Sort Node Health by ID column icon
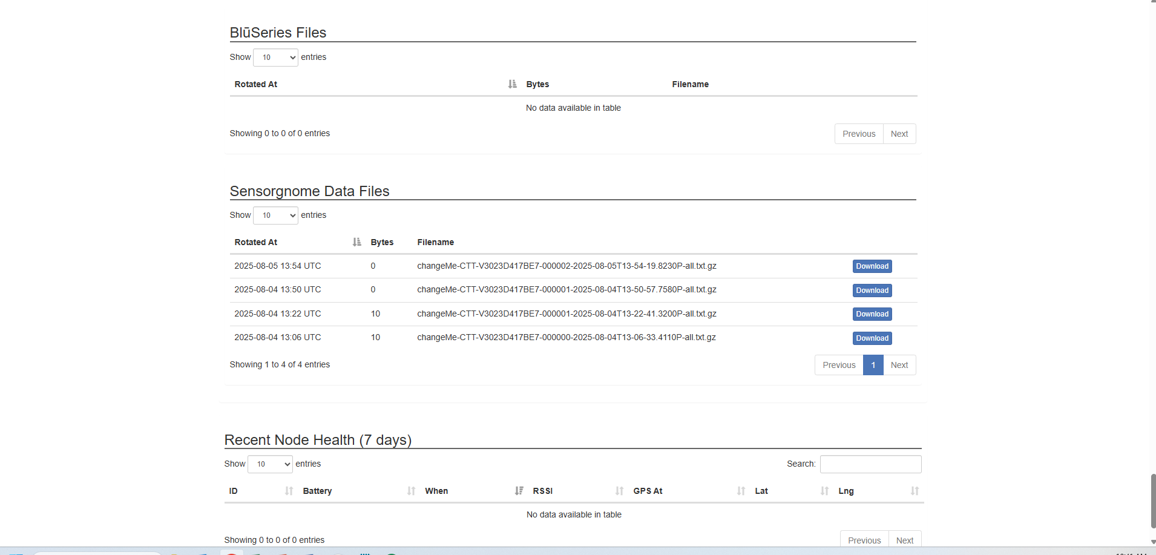This screenshot has width=1156, height=555. tap(289, 491)
